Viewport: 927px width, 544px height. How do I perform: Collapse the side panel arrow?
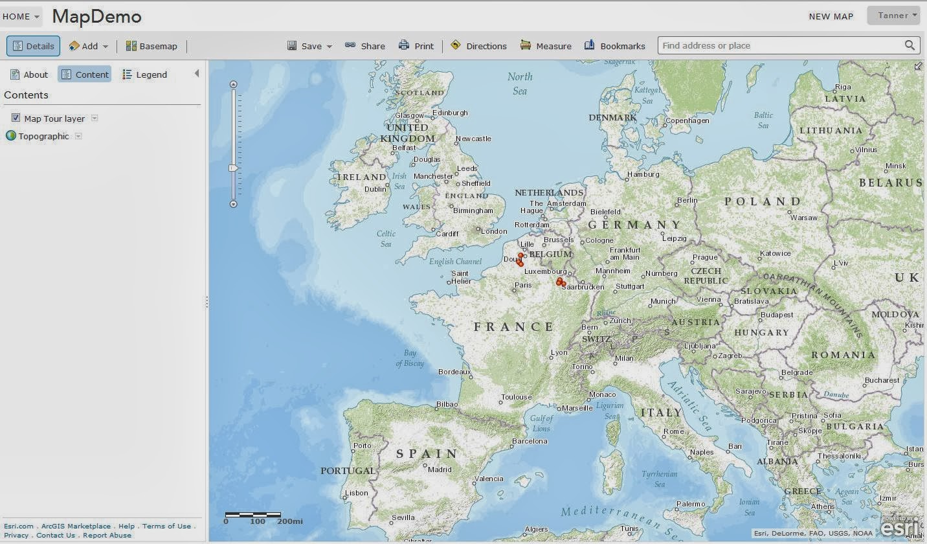pos(197,74)
